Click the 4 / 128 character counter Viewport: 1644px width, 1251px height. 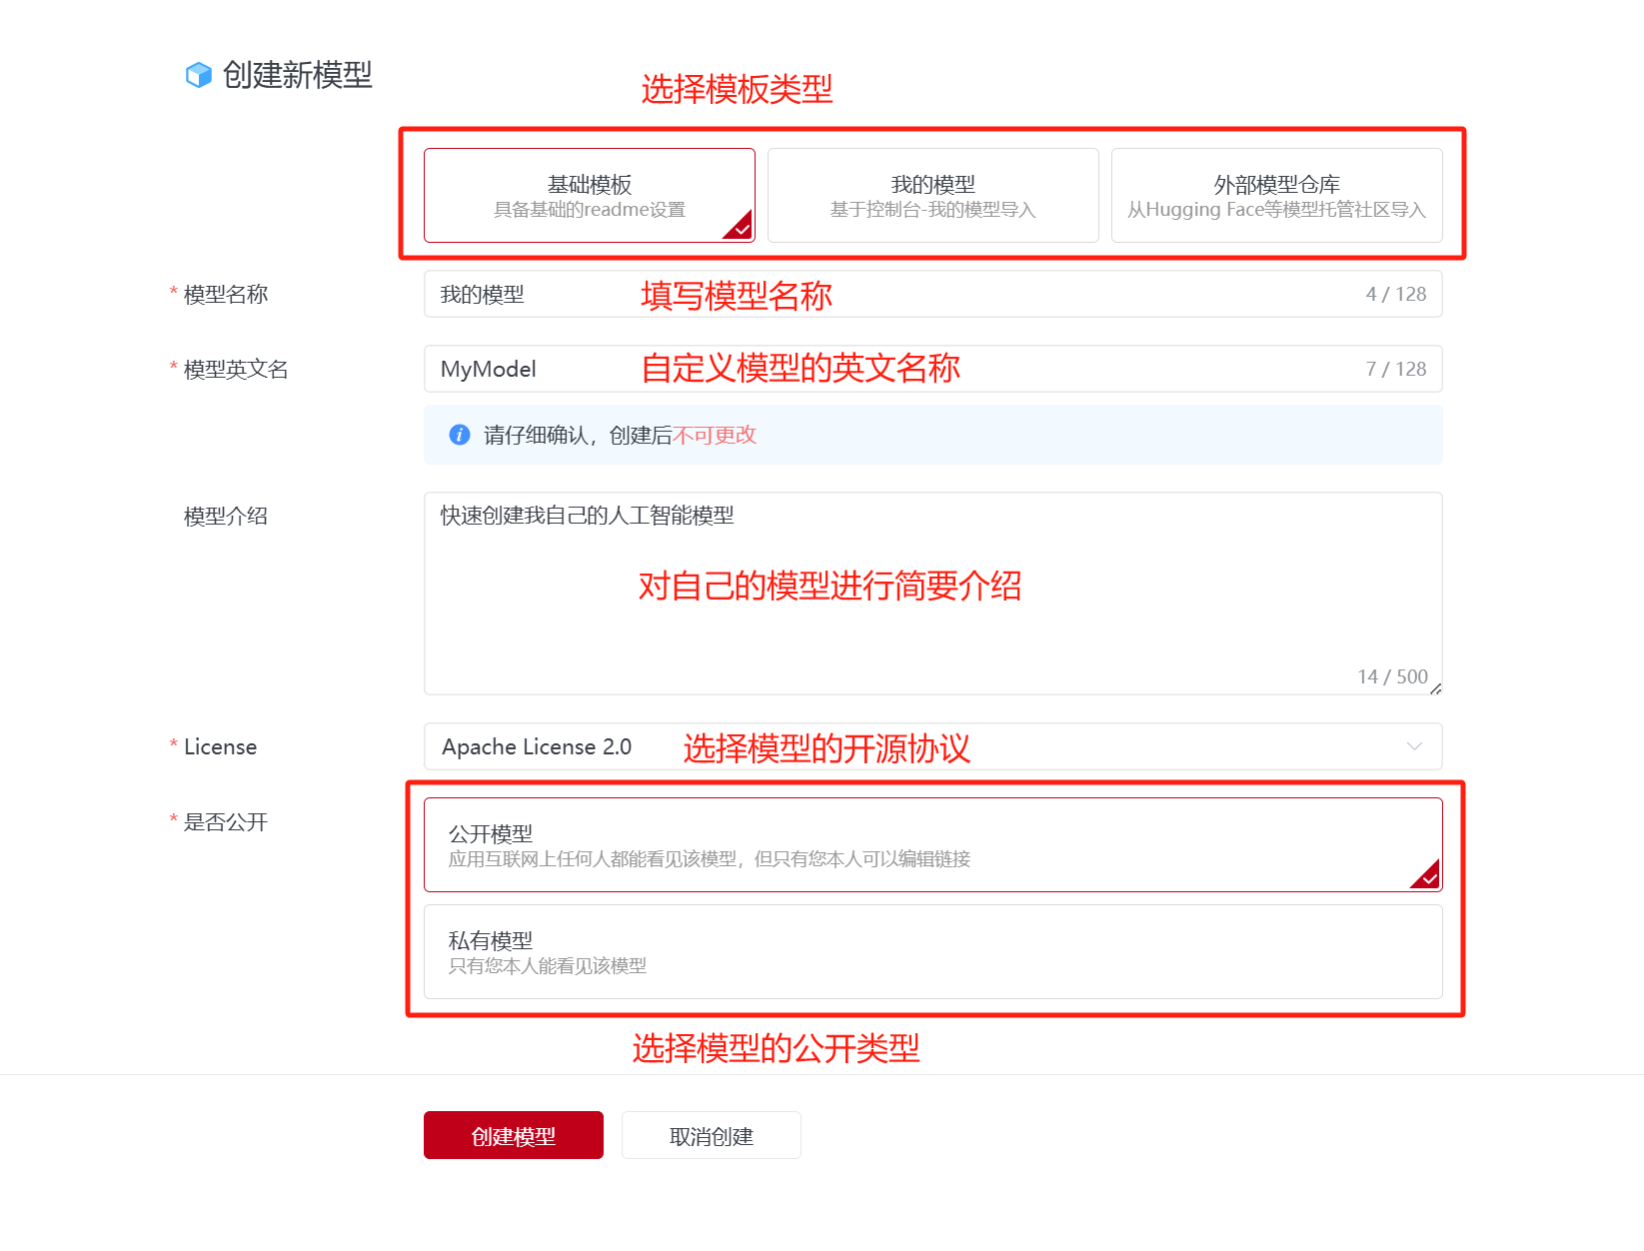(1395, 294)
